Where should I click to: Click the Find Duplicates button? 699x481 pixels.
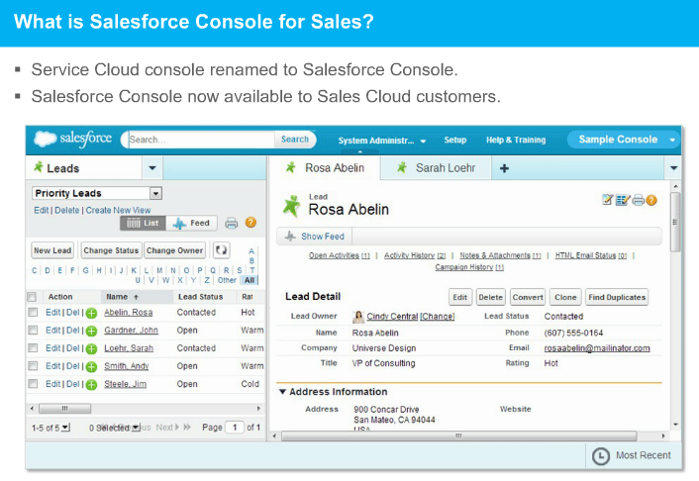[x=617, y=297]
